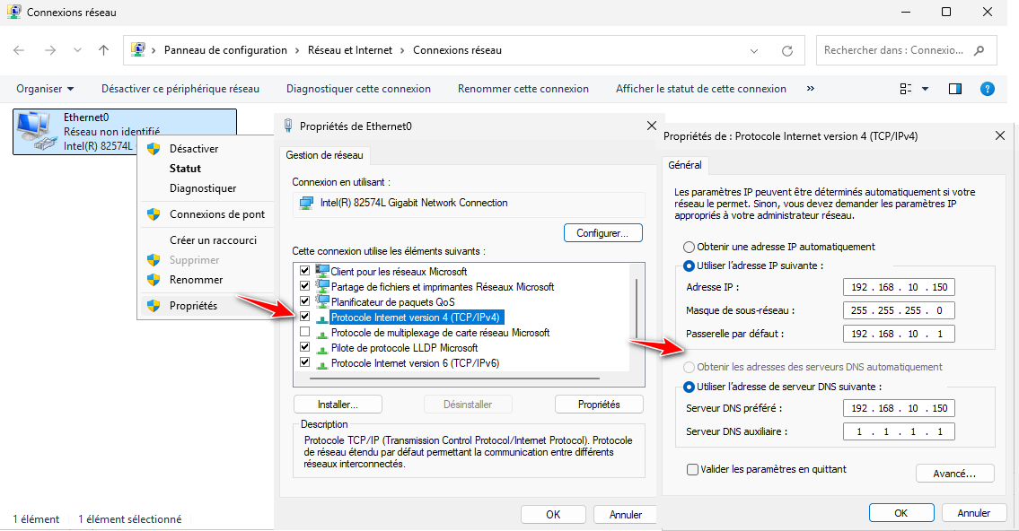This screenshot has width=1019, height=531.
Task: Expand the toolbar overflow chevrons
Action: (x=811, y=88)
